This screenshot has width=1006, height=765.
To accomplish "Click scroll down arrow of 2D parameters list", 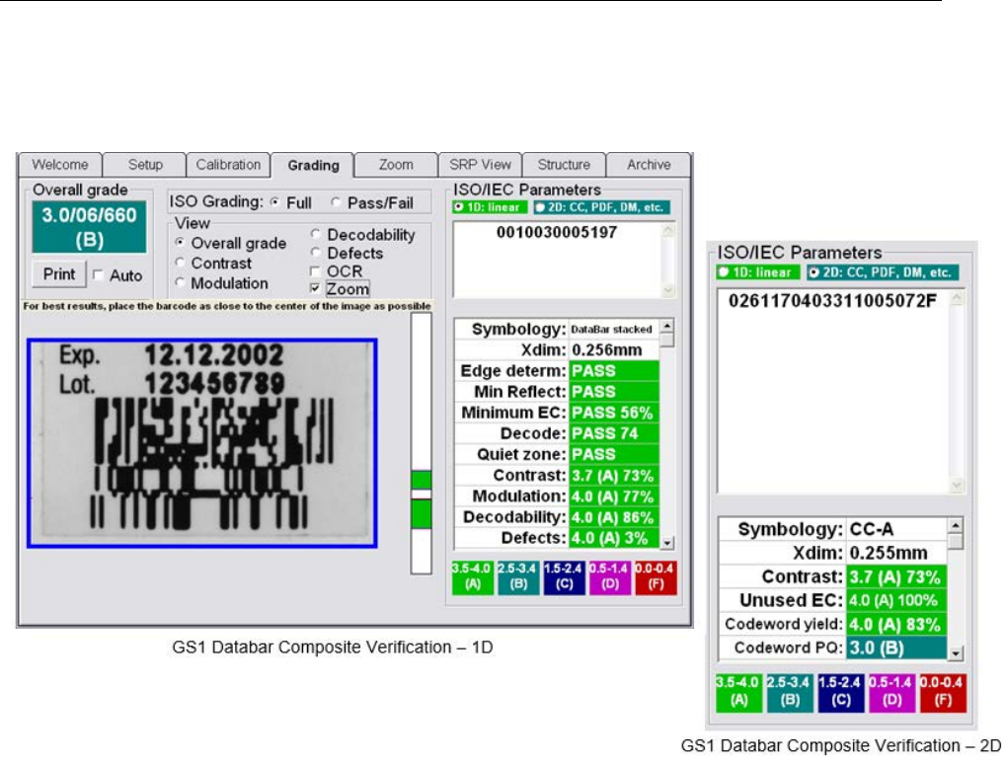I will pos(956,652).
